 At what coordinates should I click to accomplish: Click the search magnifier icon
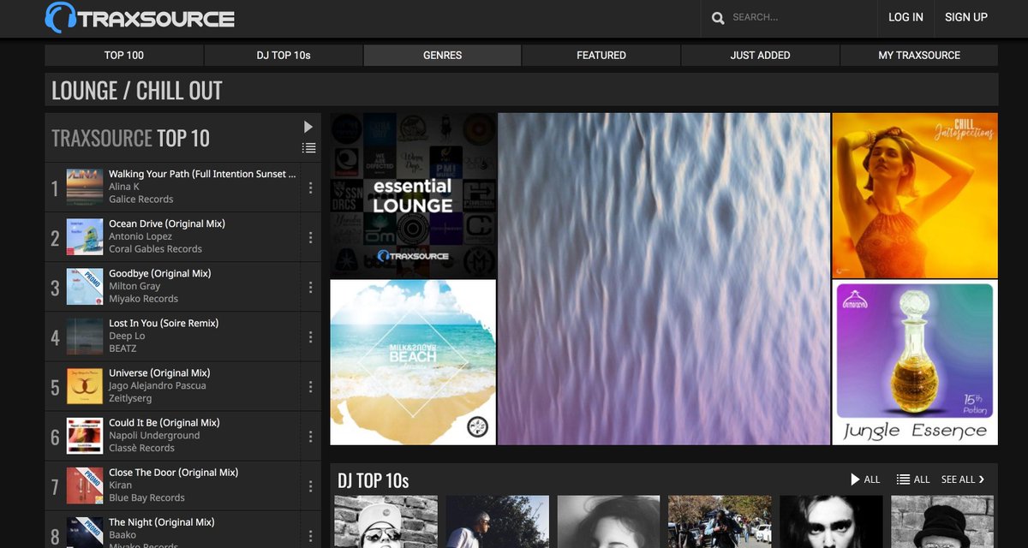click(718, 18)
